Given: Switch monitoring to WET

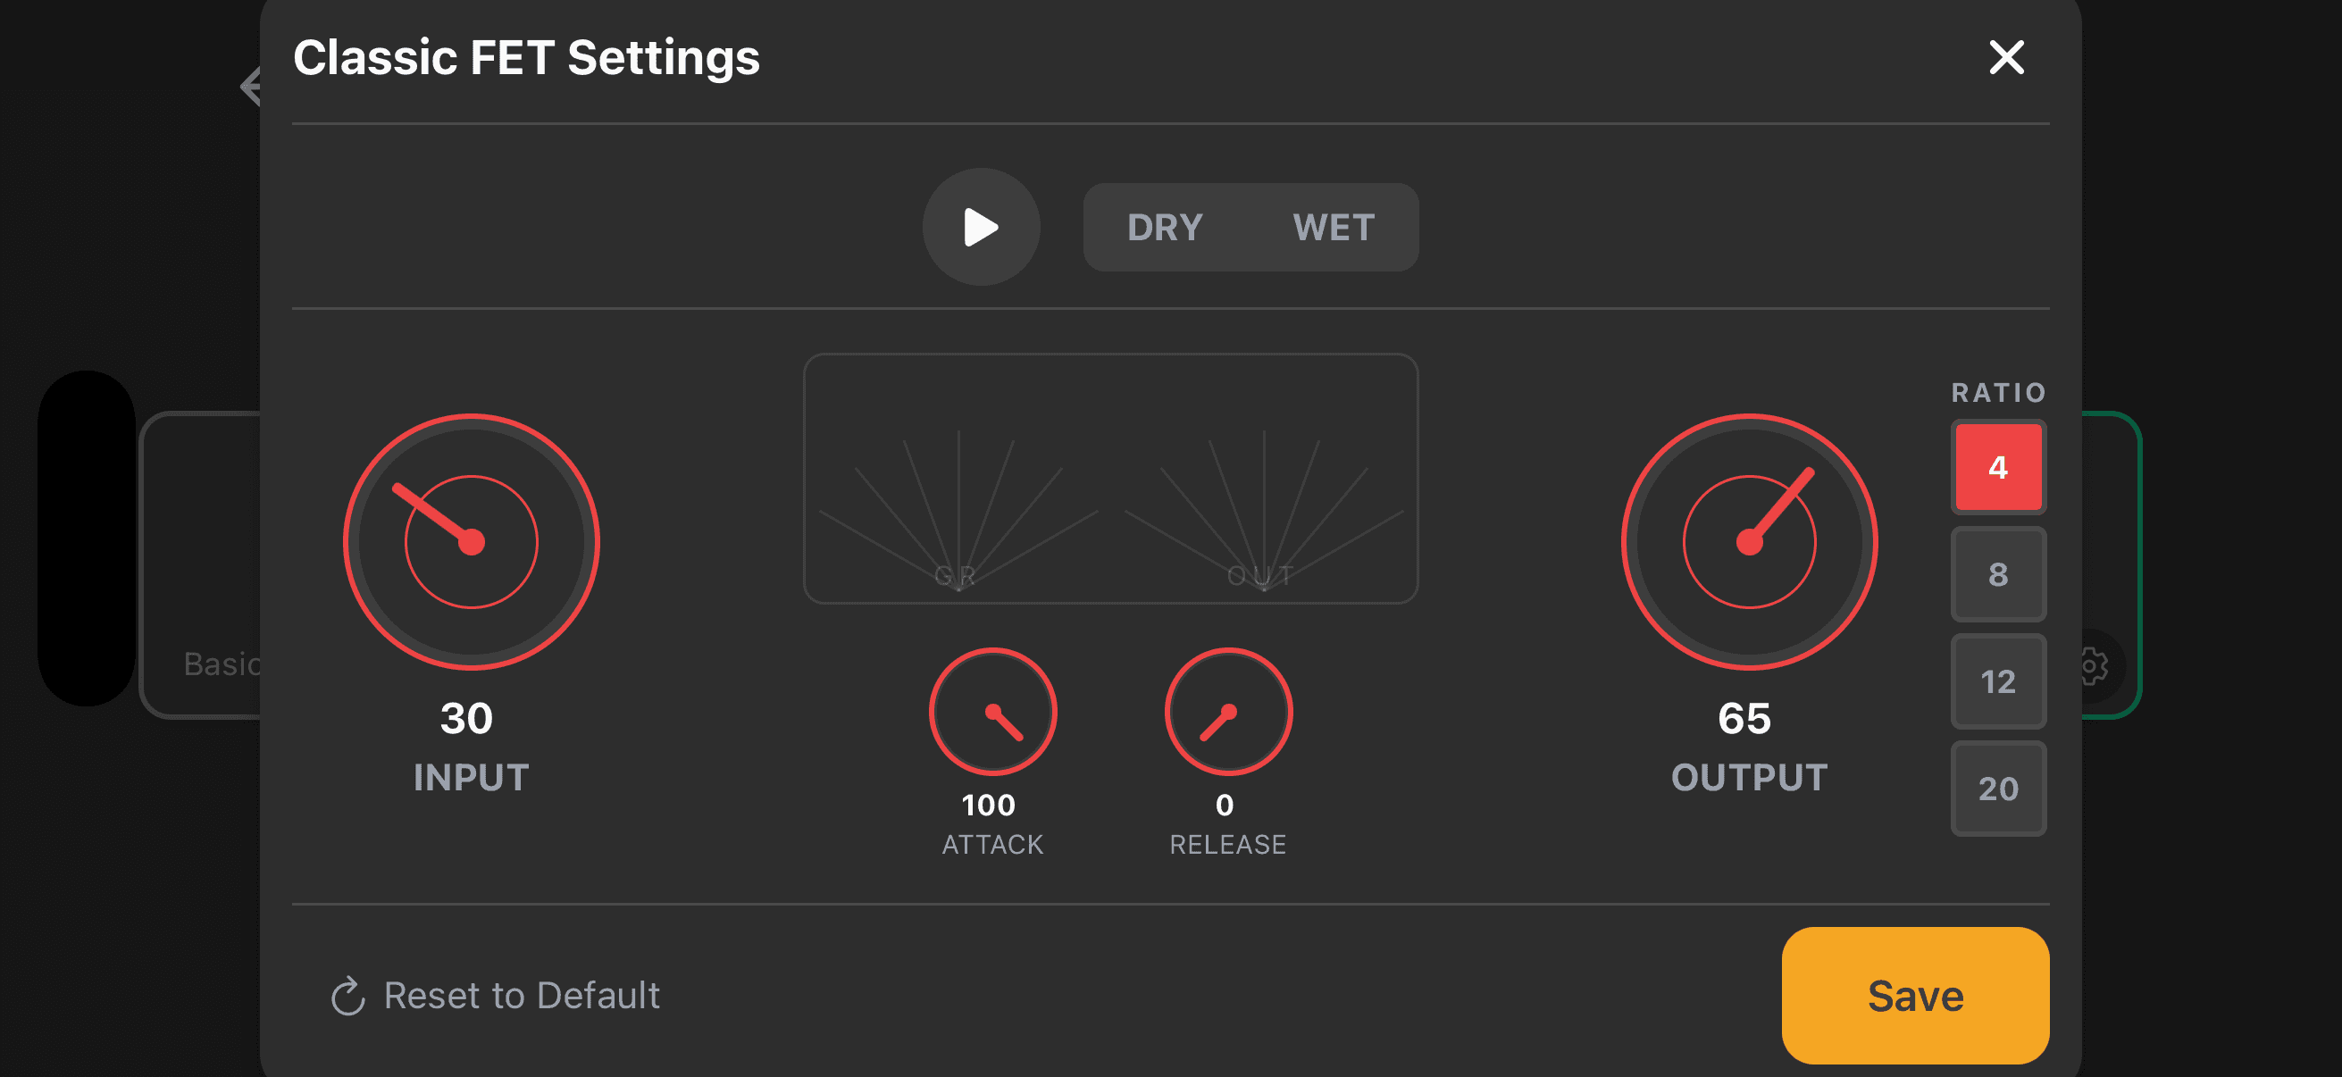Looking at the screenshot, I should point(1333,227).
